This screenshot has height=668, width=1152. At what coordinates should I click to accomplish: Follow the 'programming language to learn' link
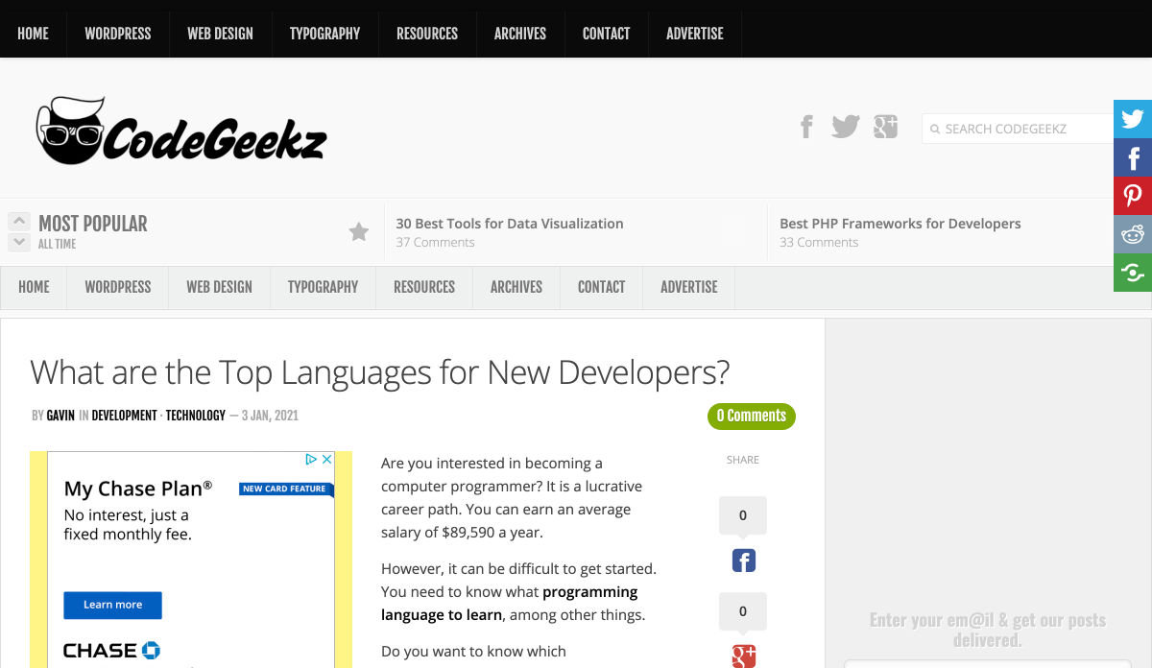pos(509,604)
